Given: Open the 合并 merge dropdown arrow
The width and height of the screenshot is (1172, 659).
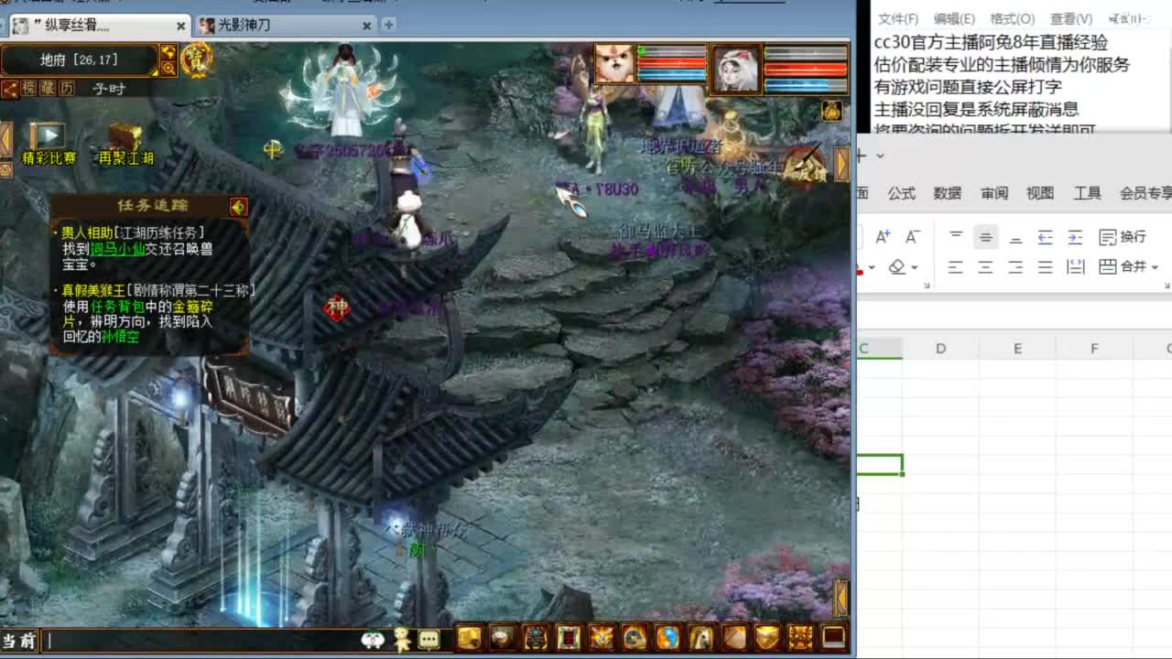Looking at the screenshot, I should pos(1155,267).
